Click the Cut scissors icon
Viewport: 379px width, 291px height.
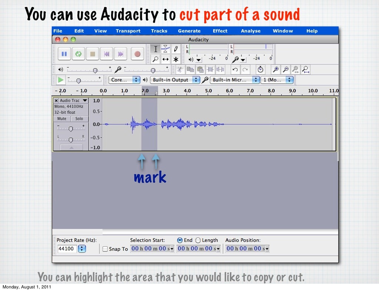(x=180, y=70)
